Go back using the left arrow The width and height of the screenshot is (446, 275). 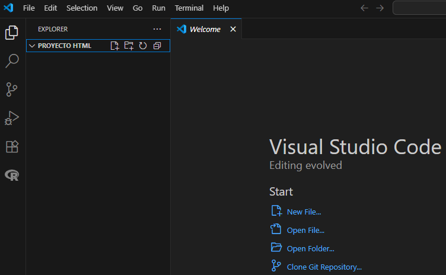coord(364,8)
